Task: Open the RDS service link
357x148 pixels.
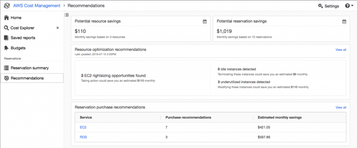Action: 83,137
